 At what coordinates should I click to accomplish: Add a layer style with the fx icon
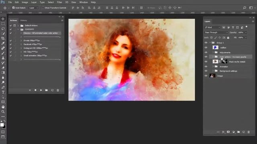click(223, 132)
